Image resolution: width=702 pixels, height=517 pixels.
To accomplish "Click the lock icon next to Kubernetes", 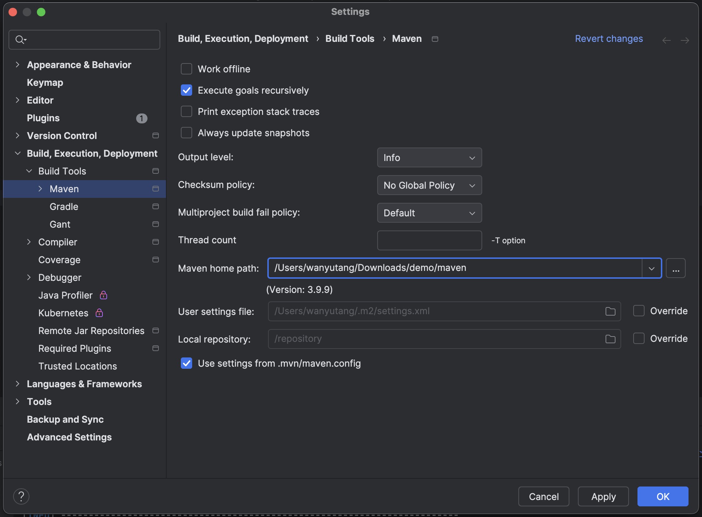I will tap(99, 312).
